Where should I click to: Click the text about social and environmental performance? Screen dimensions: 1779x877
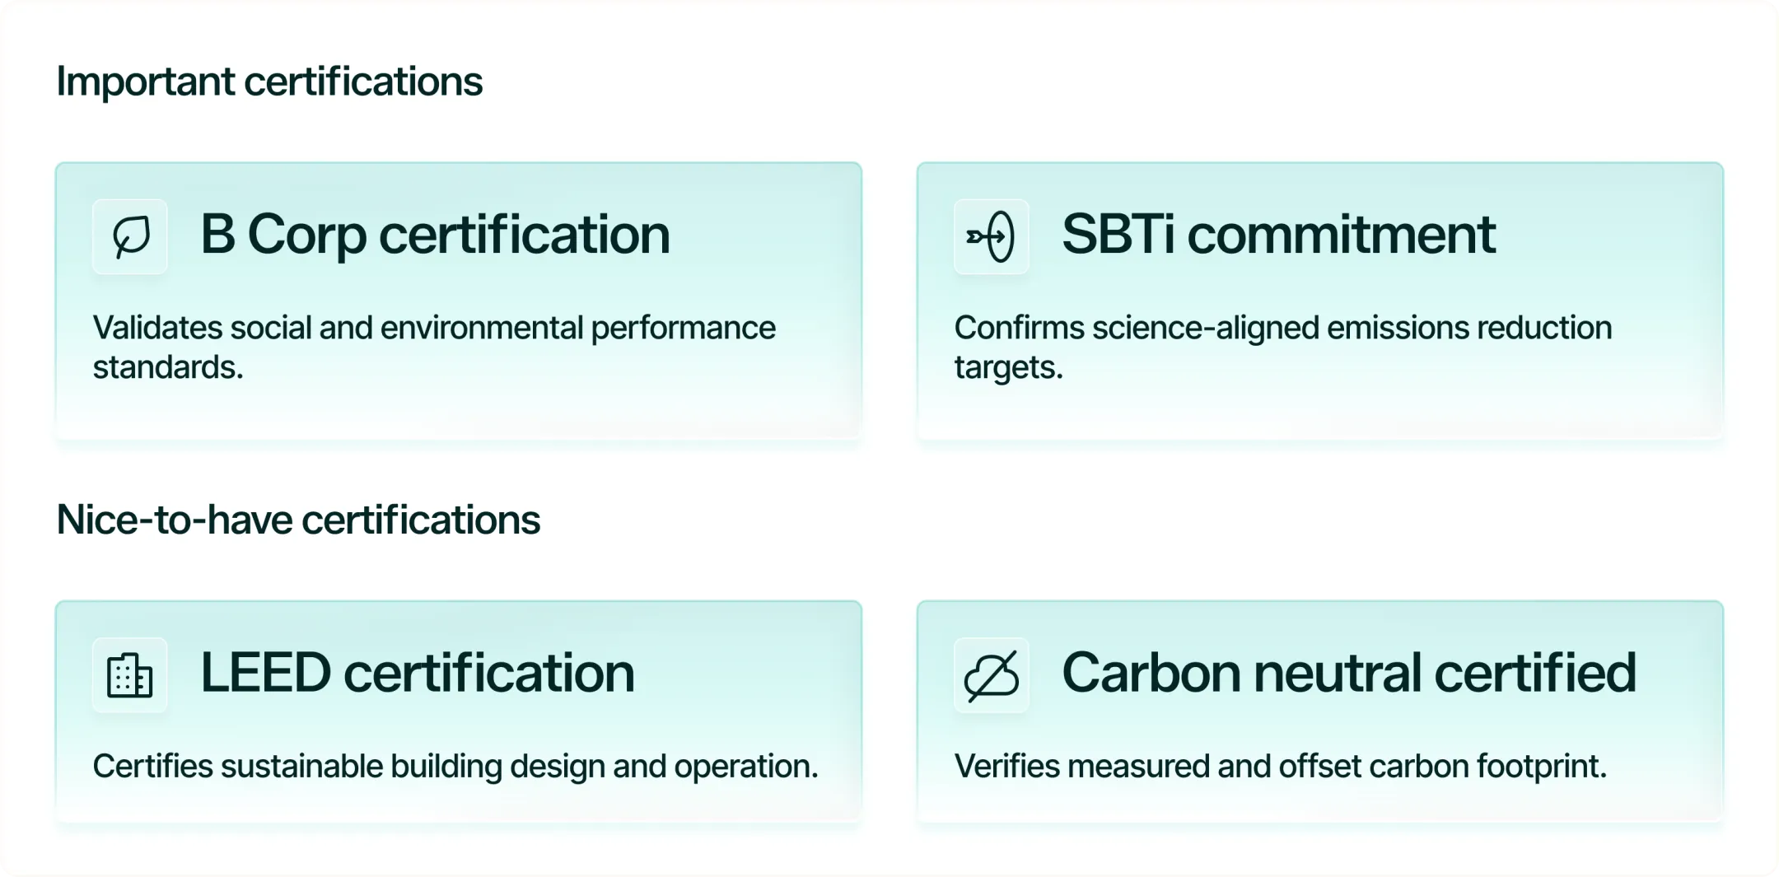pos(434,347)
